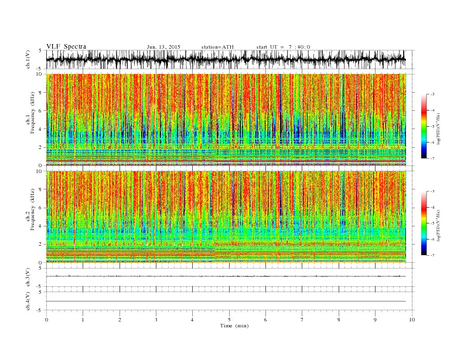Click the "Time (min)" axis title
The image size is (464, 359).
(x=234, y=326)
